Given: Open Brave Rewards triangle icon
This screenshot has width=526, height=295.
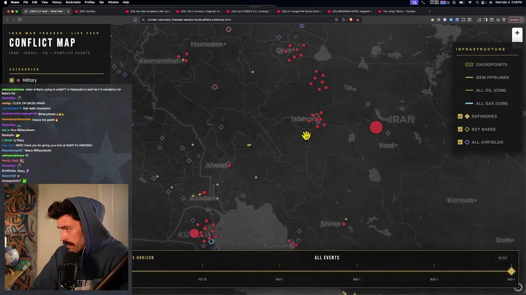Looking at the screenshot, I should (x=358, y=20).
